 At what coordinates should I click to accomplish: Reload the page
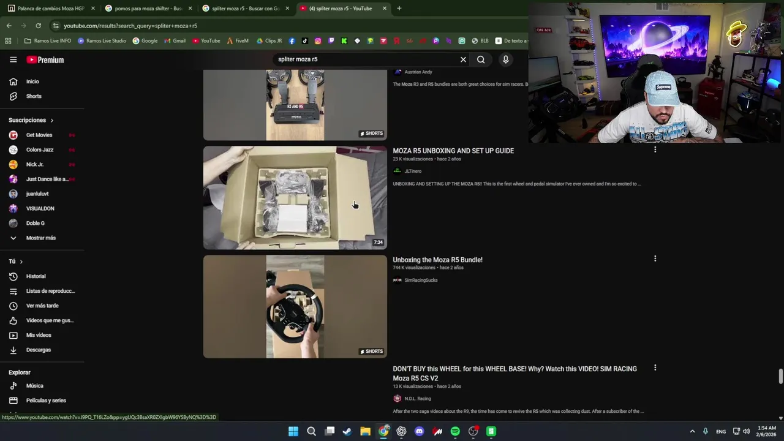[38, 26]
